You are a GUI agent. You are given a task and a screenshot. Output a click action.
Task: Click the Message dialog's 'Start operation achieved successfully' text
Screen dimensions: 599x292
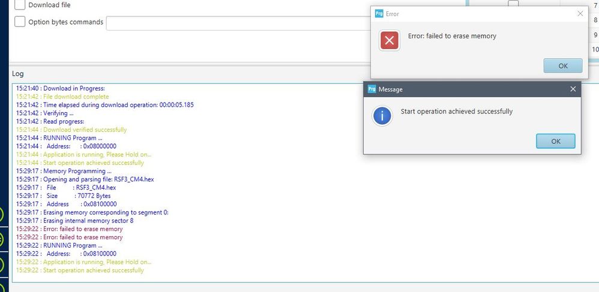click(457, 112)
